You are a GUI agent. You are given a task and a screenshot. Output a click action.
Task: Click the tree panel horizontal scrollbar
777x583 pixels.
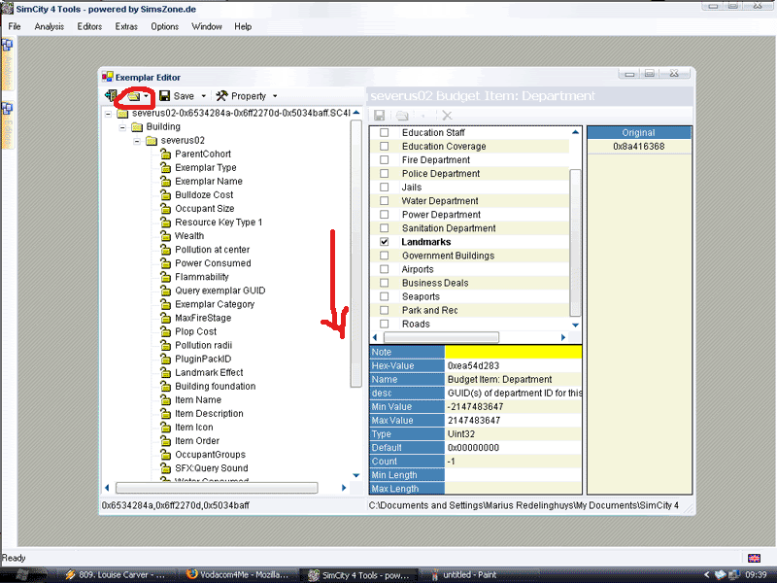(217, 488)
